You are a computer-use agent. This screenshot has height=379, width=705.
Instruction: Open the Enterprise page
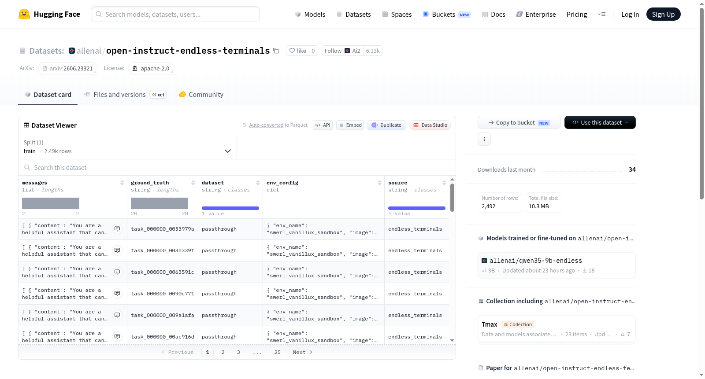[x=536, y=14]
